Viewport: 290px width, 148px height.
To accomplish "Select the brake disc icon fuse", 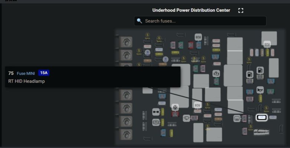I will [x=156, y=122].
